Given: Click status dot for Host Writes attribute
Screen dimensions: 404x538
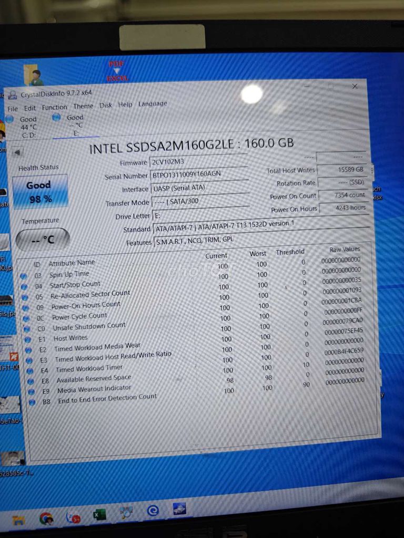Looking at the screenshot, I should pyautogui.click(x=28, y=339).
